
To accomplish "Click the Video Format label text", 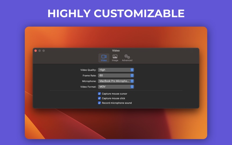I will coord(88,87).
